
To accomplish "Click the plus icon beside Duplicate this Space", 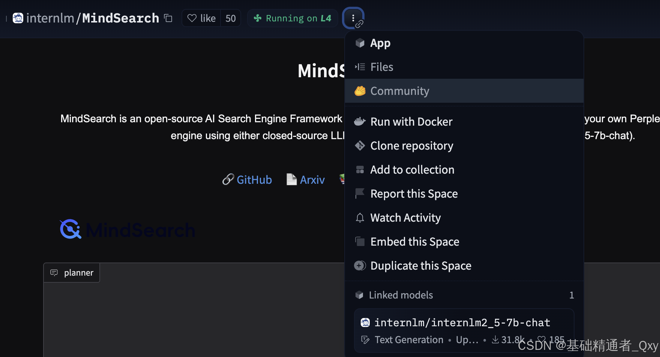I will click(x=360, y=265).
